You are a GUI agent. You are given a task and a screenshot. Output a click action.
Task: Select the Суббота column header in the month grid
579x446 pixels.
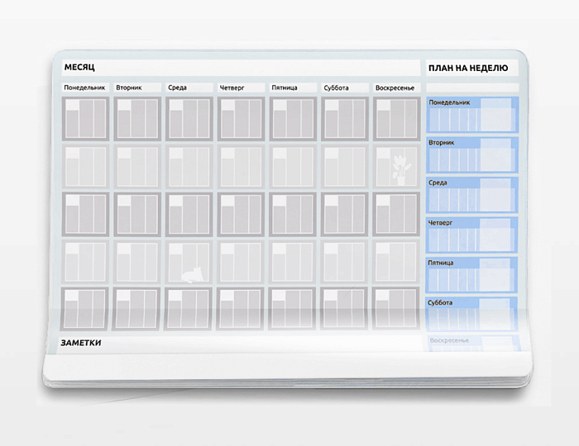pyautogui.click(x=345, y=88)
